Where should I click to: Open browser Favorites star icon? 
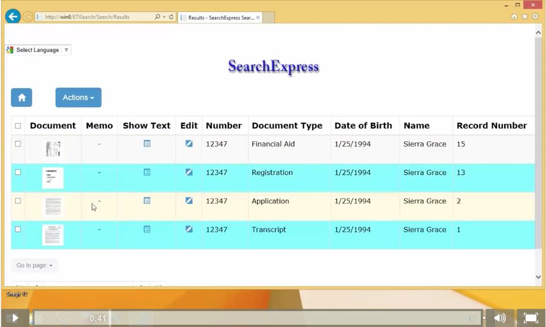click(x=525, y=16)
